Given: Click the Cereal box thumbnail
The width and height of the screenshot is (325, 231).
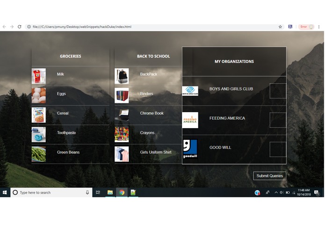Looking at the screenshot, I should click(x=38, y=115).
